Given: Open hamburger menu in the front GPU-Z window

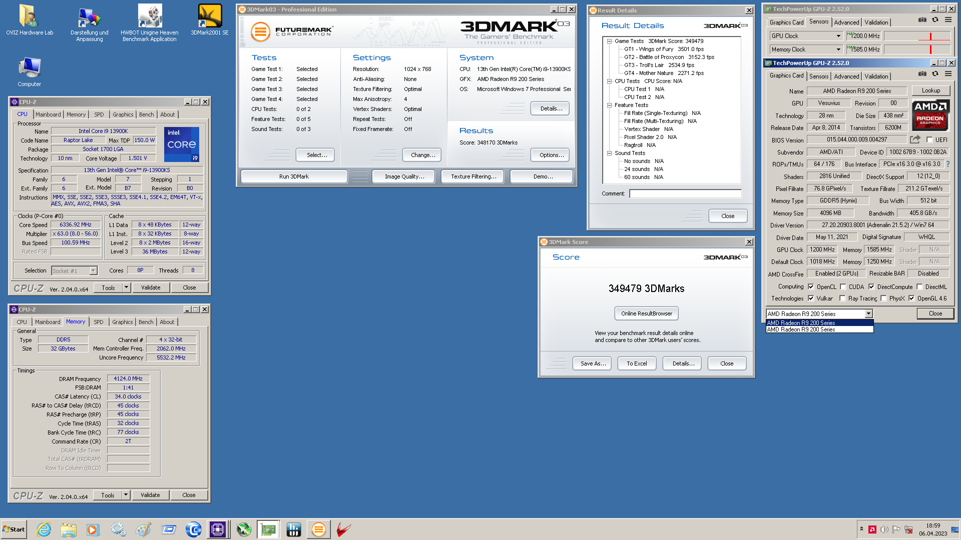Looking at the screenshot, I should (x=948, y=74).
